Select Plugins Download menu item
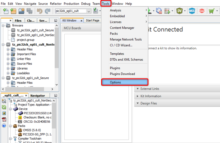220x143 pixels. click(125, 74)
